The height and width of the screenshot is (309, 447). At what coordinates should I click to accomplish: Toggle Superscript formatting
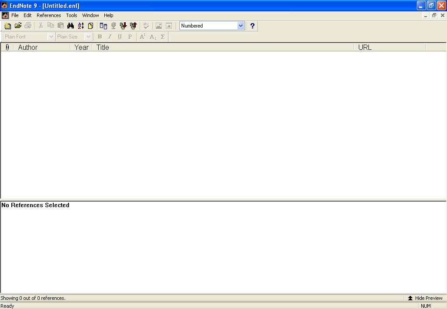143,37
